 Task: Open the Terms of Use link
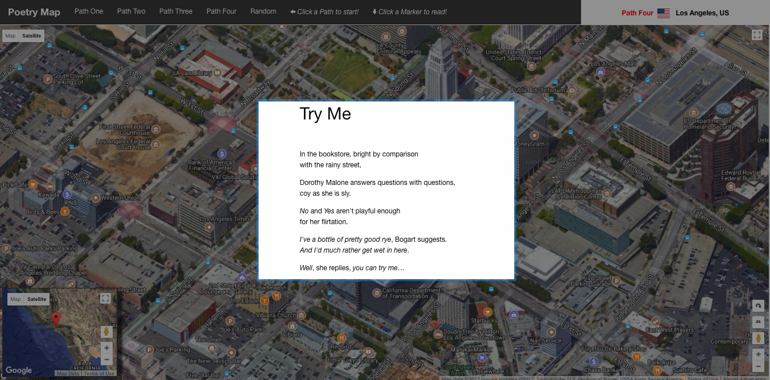[99, 373]
